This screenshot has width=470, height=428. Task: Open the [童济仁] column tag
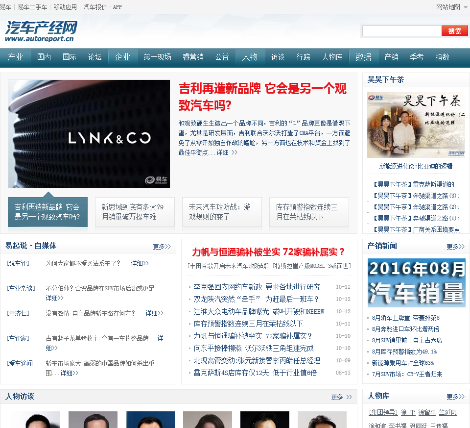[18, 313]
